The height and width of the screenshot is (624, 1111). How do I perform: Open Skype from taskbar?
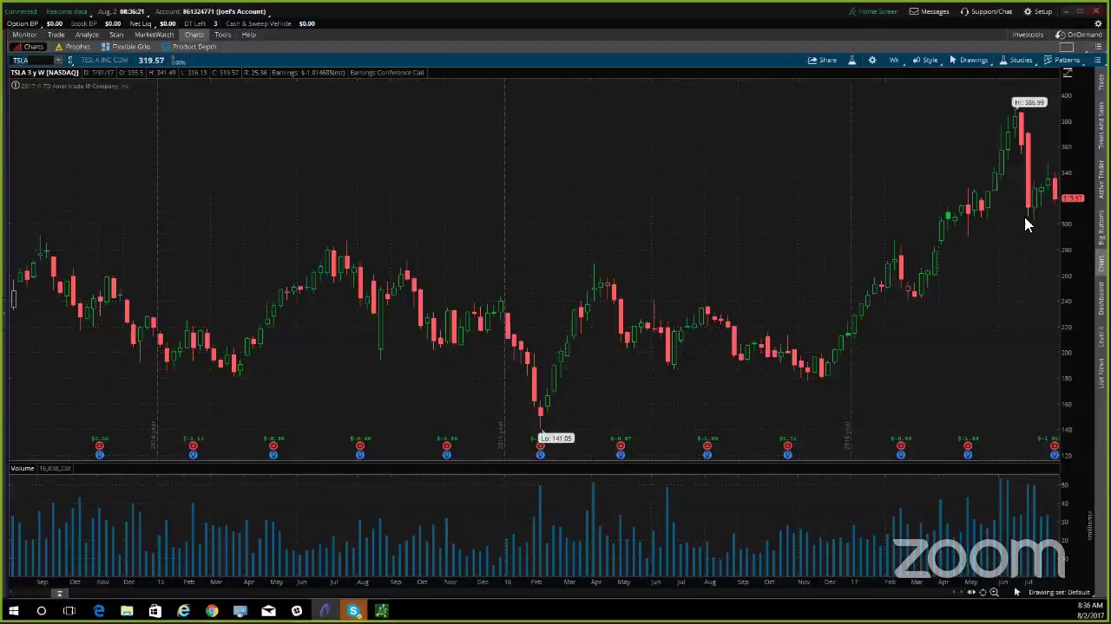pos(353,612)
